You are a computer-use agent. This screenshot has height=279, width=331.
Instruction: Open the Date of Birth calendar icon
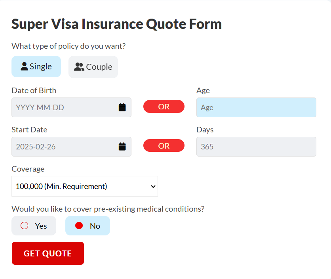[x=122, y=107]
